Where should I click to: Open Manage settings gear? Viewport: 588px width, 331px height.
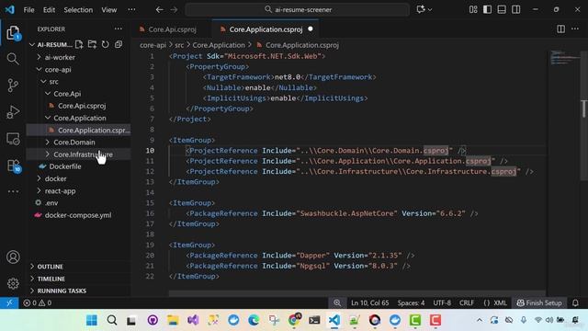click(x=13, y=283)
